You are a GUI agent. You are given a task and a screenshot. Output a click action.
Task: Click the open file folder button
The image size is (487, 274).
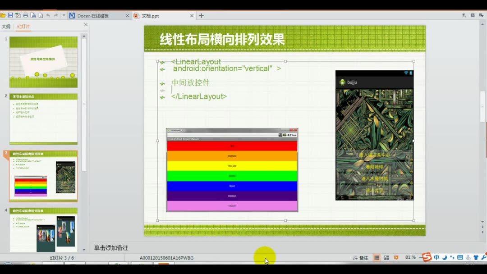[x=3, y=15]
